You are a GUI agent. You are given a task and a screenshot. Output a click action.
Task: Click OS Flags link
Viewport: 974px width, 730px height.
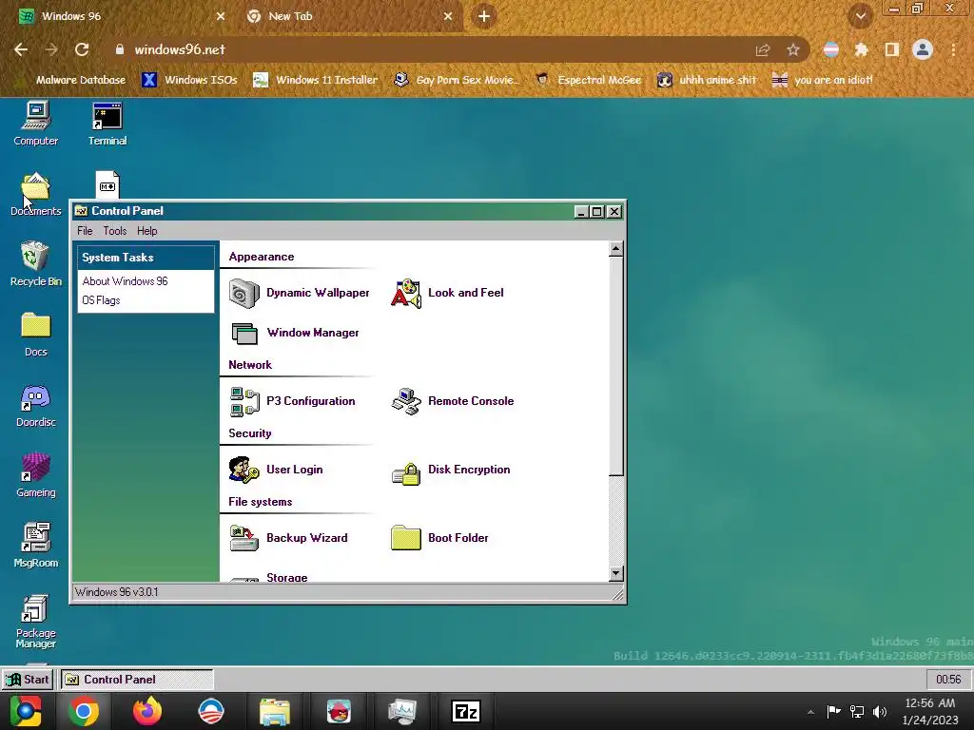point(101,300)
